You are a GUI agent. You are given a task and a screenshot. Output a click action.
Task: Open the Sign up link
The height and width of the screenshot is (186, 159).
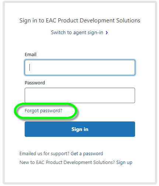pyautogui.click(x=124, y=163)
